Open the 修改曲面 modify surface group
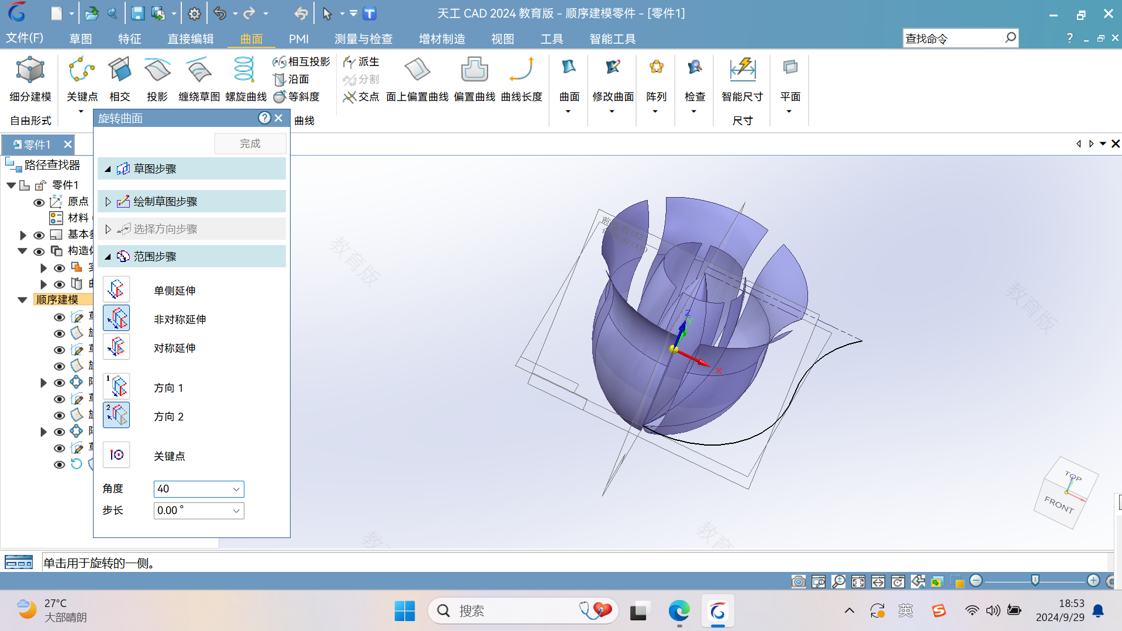Screen dimensions: 1122x631 [613, 85]
